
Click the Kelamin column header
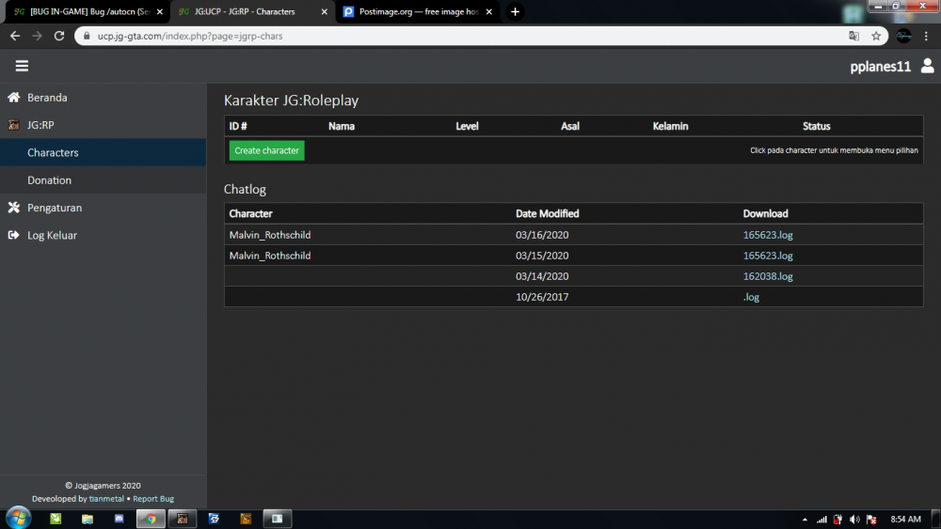pos(670,126)
